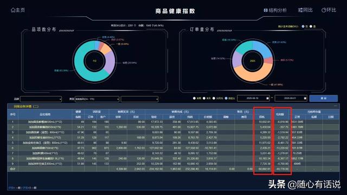
Task: Click the sales value 127,642.58
Action: 157,148
